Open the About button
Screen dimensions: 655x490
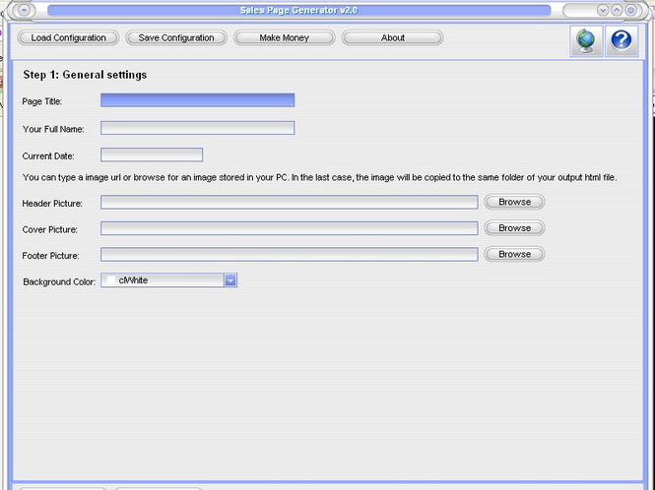click(x=393, y=37)
